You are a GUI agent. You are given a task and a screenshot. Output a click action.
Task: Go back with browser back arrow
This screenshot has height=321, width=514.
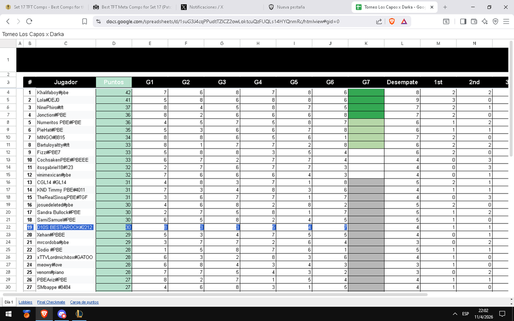(x=8, y=21)
